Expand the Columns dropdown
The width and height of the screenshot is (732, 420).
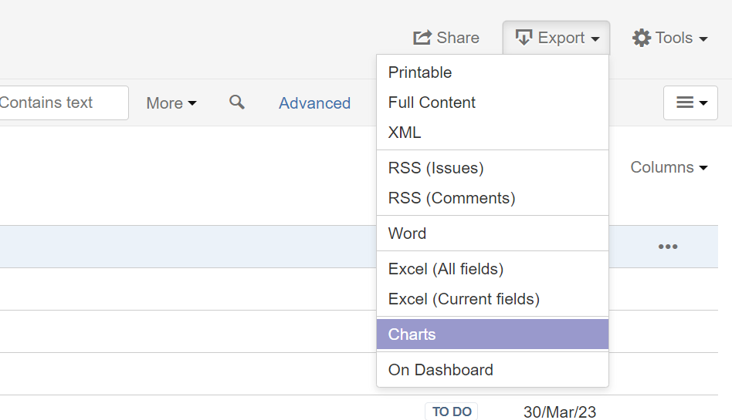click(x=669, y=167)
